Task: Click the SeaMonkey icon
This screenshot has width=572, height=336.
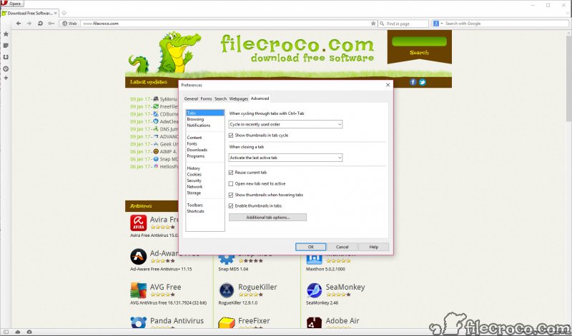Action: pyautogui.click(x=314, y=290)
